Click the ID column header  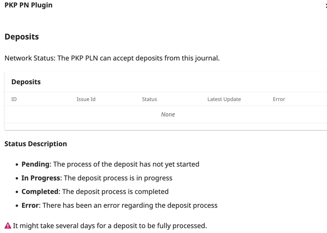pos(14,99)
